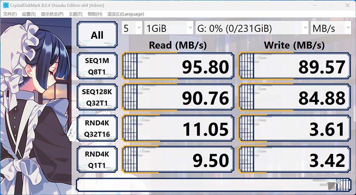This screenshot has width=356, height=195.
Task: Start the SEQ128K Q32T1 test
Action: tap(97, 97)
